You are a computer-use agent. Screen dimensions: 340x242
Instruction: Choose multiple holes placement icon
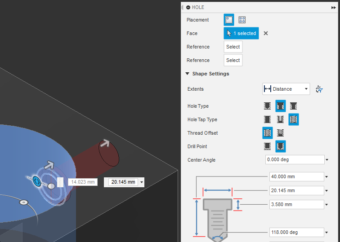pyautogui.click(x=242, y=20)
